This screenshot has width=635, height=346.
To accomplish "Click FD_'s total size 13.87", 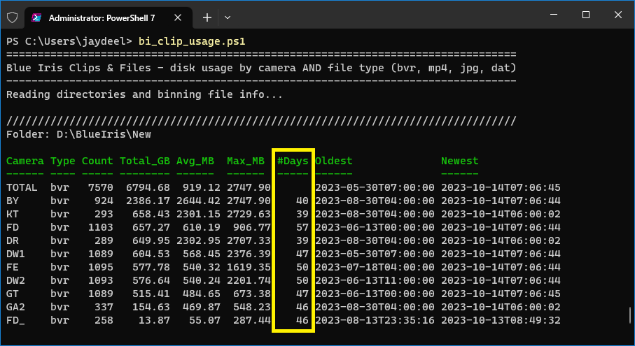I will point(154,320).
